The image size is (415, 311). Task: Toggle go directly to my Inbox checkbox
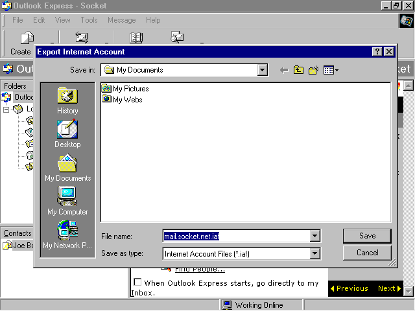tap(137, 282)
